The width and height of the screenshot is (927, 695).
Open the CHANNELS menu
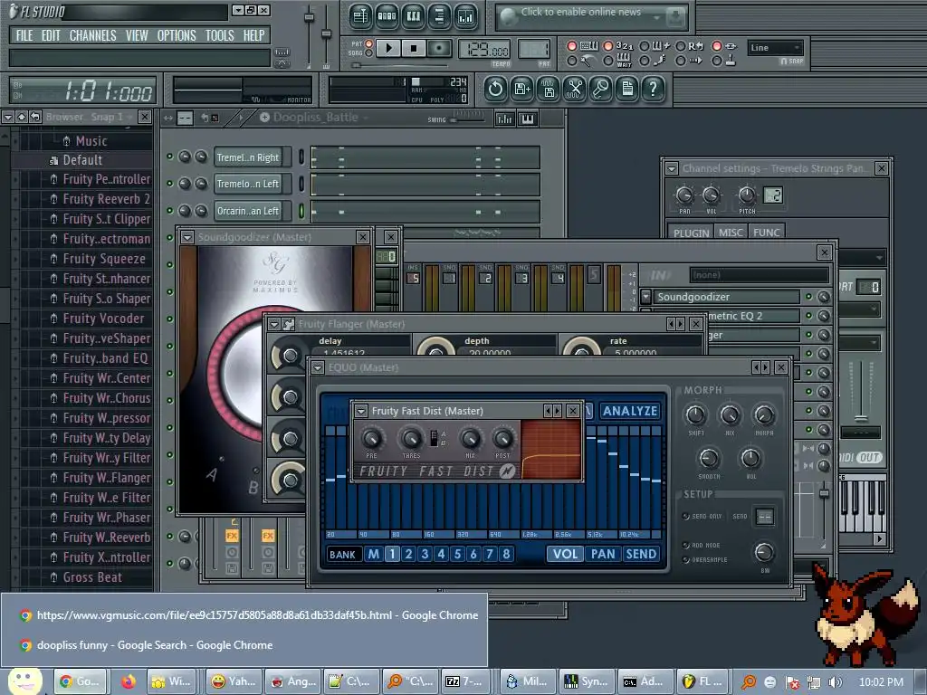coord(93,35)
